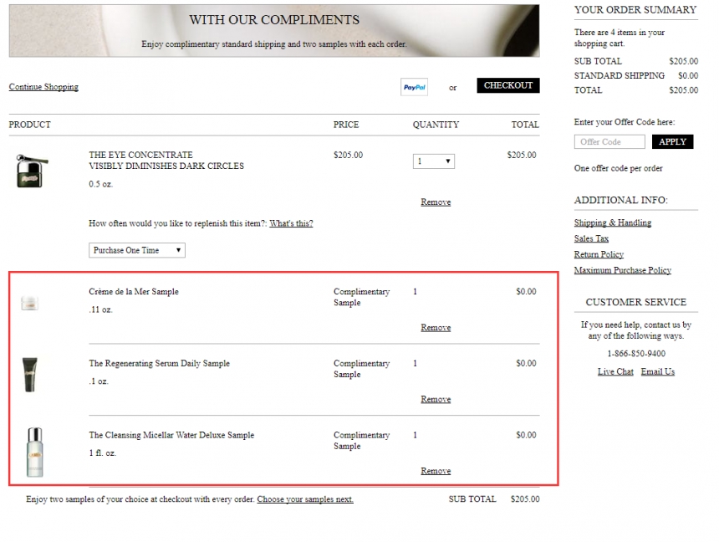The width and height of the screenshot is (719, 542).
Task: Open the What's this? replenish explanation
Action: 291,224
